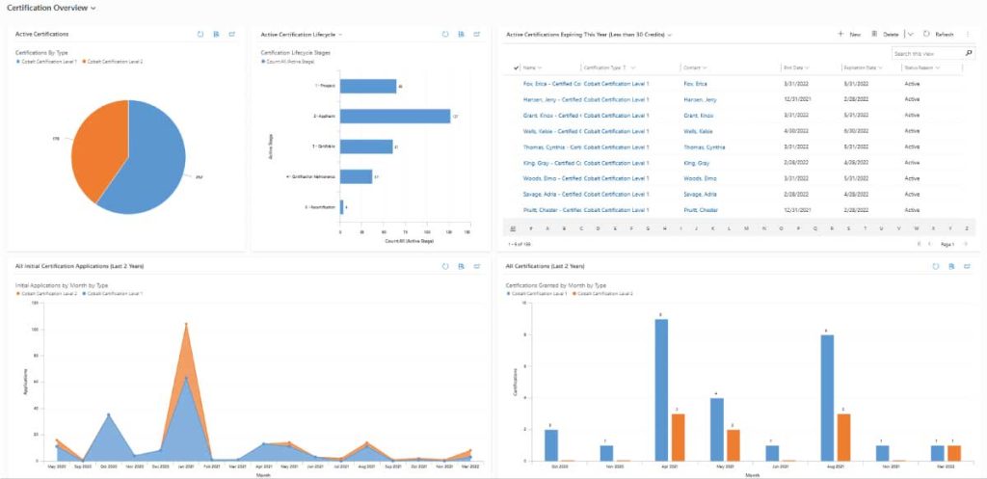
Task: View records for Initial Certification Applications chart
Action: [x=461, y=266]
